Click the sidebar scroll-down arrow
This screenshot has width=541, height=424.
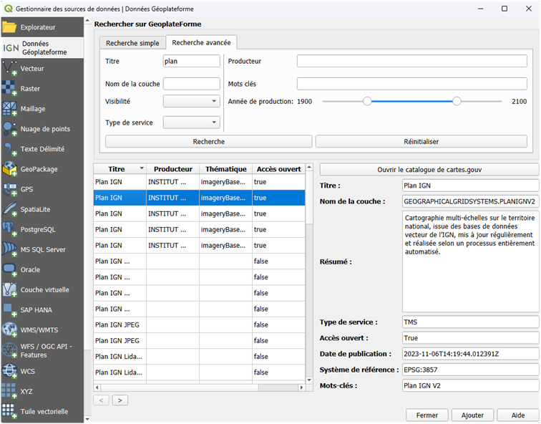click(87, 419)
